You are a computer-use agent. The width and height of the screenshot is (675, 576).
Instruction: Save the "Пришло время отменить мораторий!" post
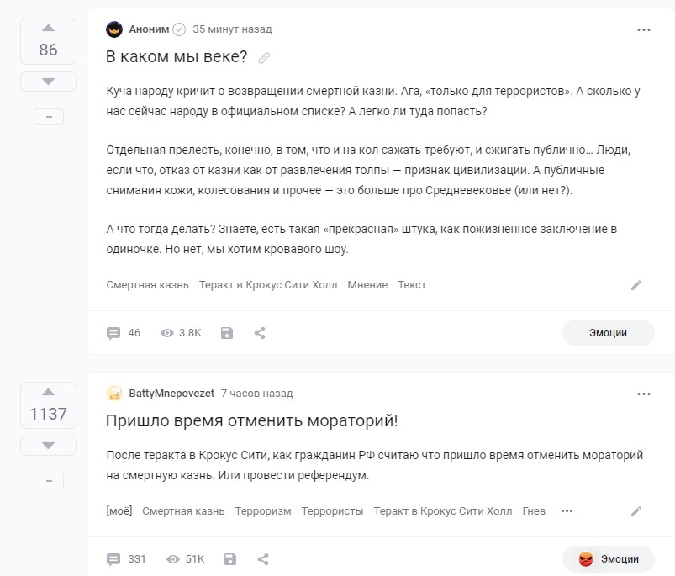click(x=229, y=559)
